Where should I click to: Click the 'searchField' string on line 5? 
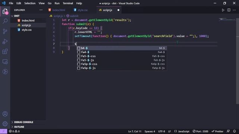pos(163,36)
